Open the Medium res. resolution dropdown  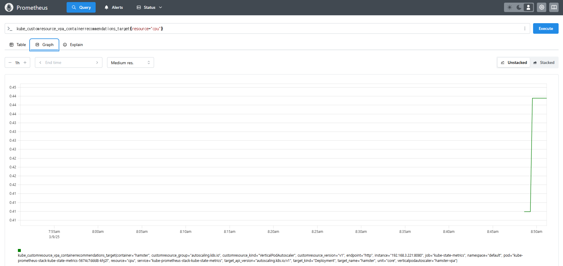131,62
